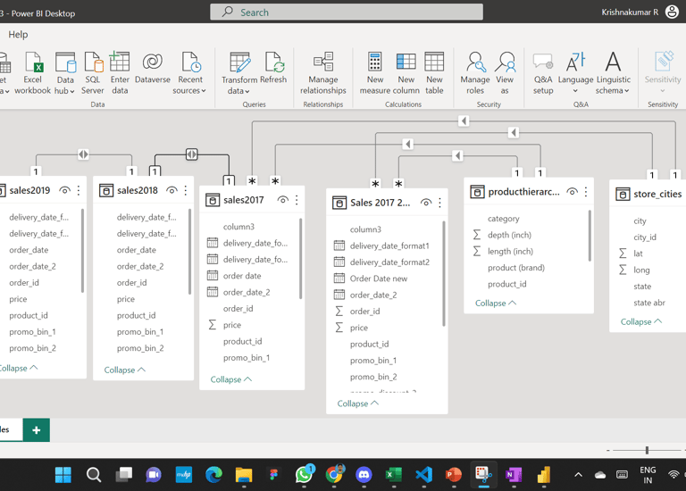Toggle visibility of sales2018 table
The height and width of the screenshot is (491, 686).
pos(171,190)
